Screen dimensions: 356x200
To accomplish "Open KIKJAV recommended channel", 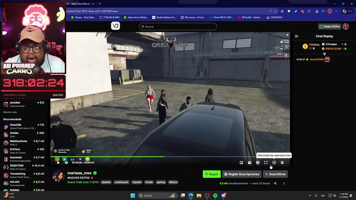I will (x=24, y=183).
